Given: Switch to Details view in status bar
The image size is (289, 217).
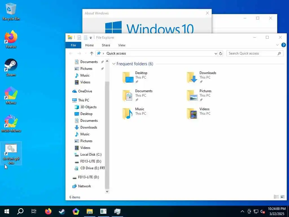Looking at the screenshot, I should (x=276, y=197).
